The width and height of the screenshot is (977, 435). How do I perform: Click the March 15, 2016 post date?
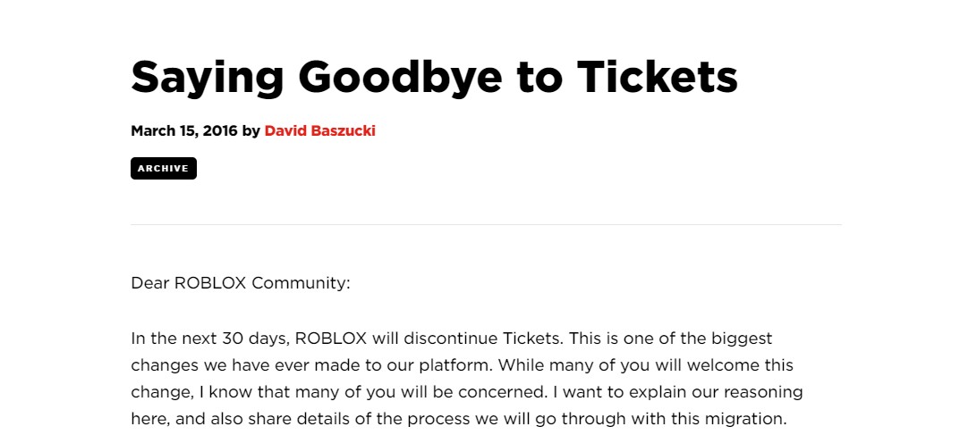point(183,130)
